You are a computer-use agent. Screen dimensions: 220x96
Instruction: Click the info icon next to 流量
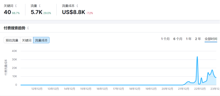pos(40,6)
